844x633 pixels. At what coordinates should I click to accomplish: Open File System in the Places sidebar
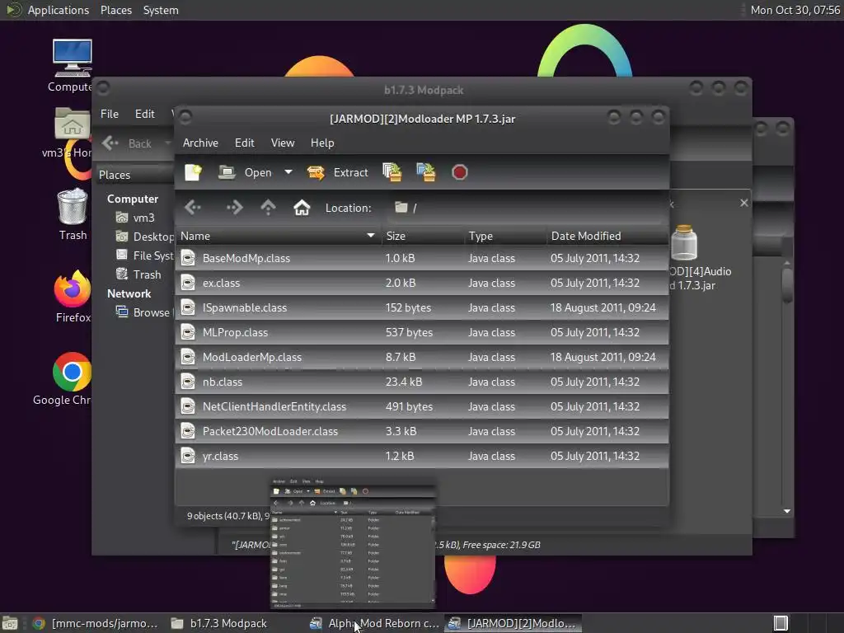click(x=145, y=256)
